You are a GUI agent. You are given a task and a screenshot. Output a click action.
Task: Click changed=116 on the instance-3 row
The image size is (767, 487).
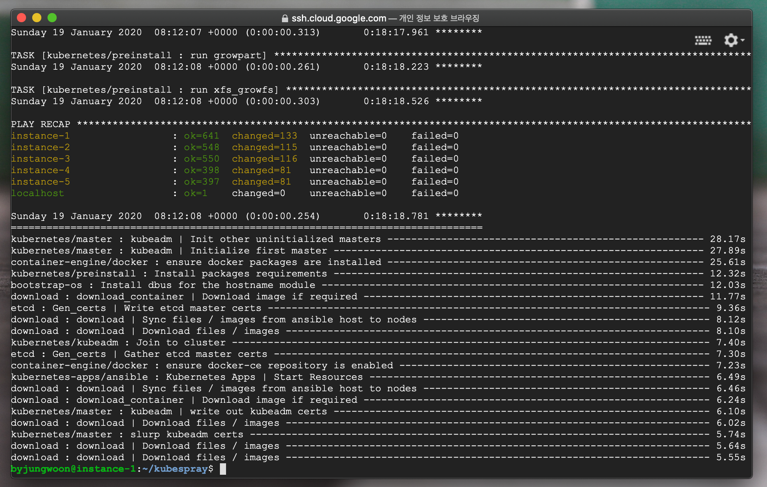264,159
